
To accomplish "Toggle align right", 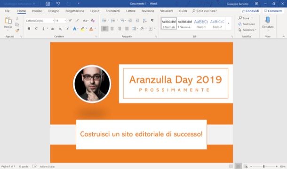I will click(x=120, y=29).
